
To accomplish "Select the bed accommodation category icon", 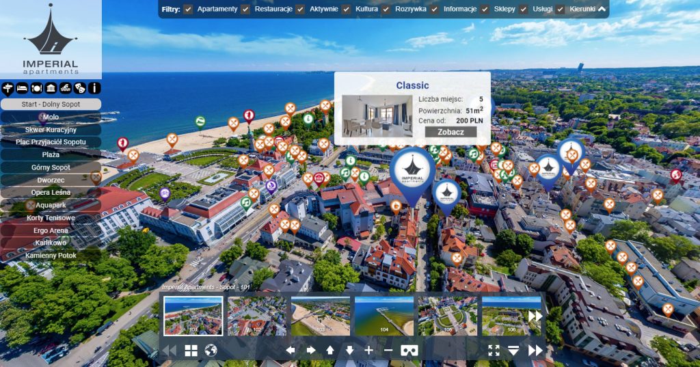I will pyautogui.click(x=22, y=88).
